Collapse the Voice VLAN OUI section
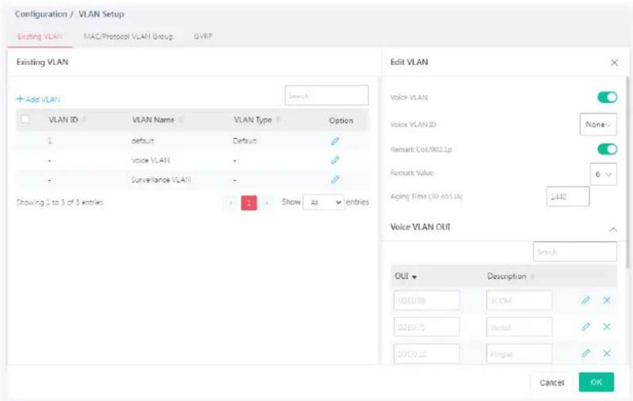Screen dimensions: 633x401 [x=613, y=229]
